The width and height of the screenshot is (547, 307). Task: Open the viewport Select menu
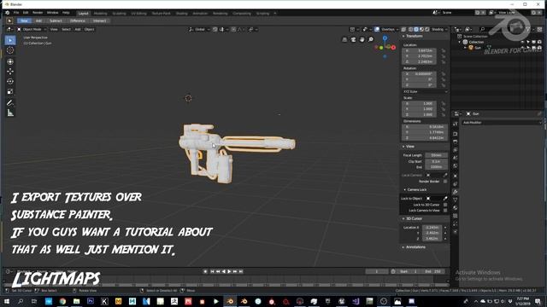[x=66, y=30]
